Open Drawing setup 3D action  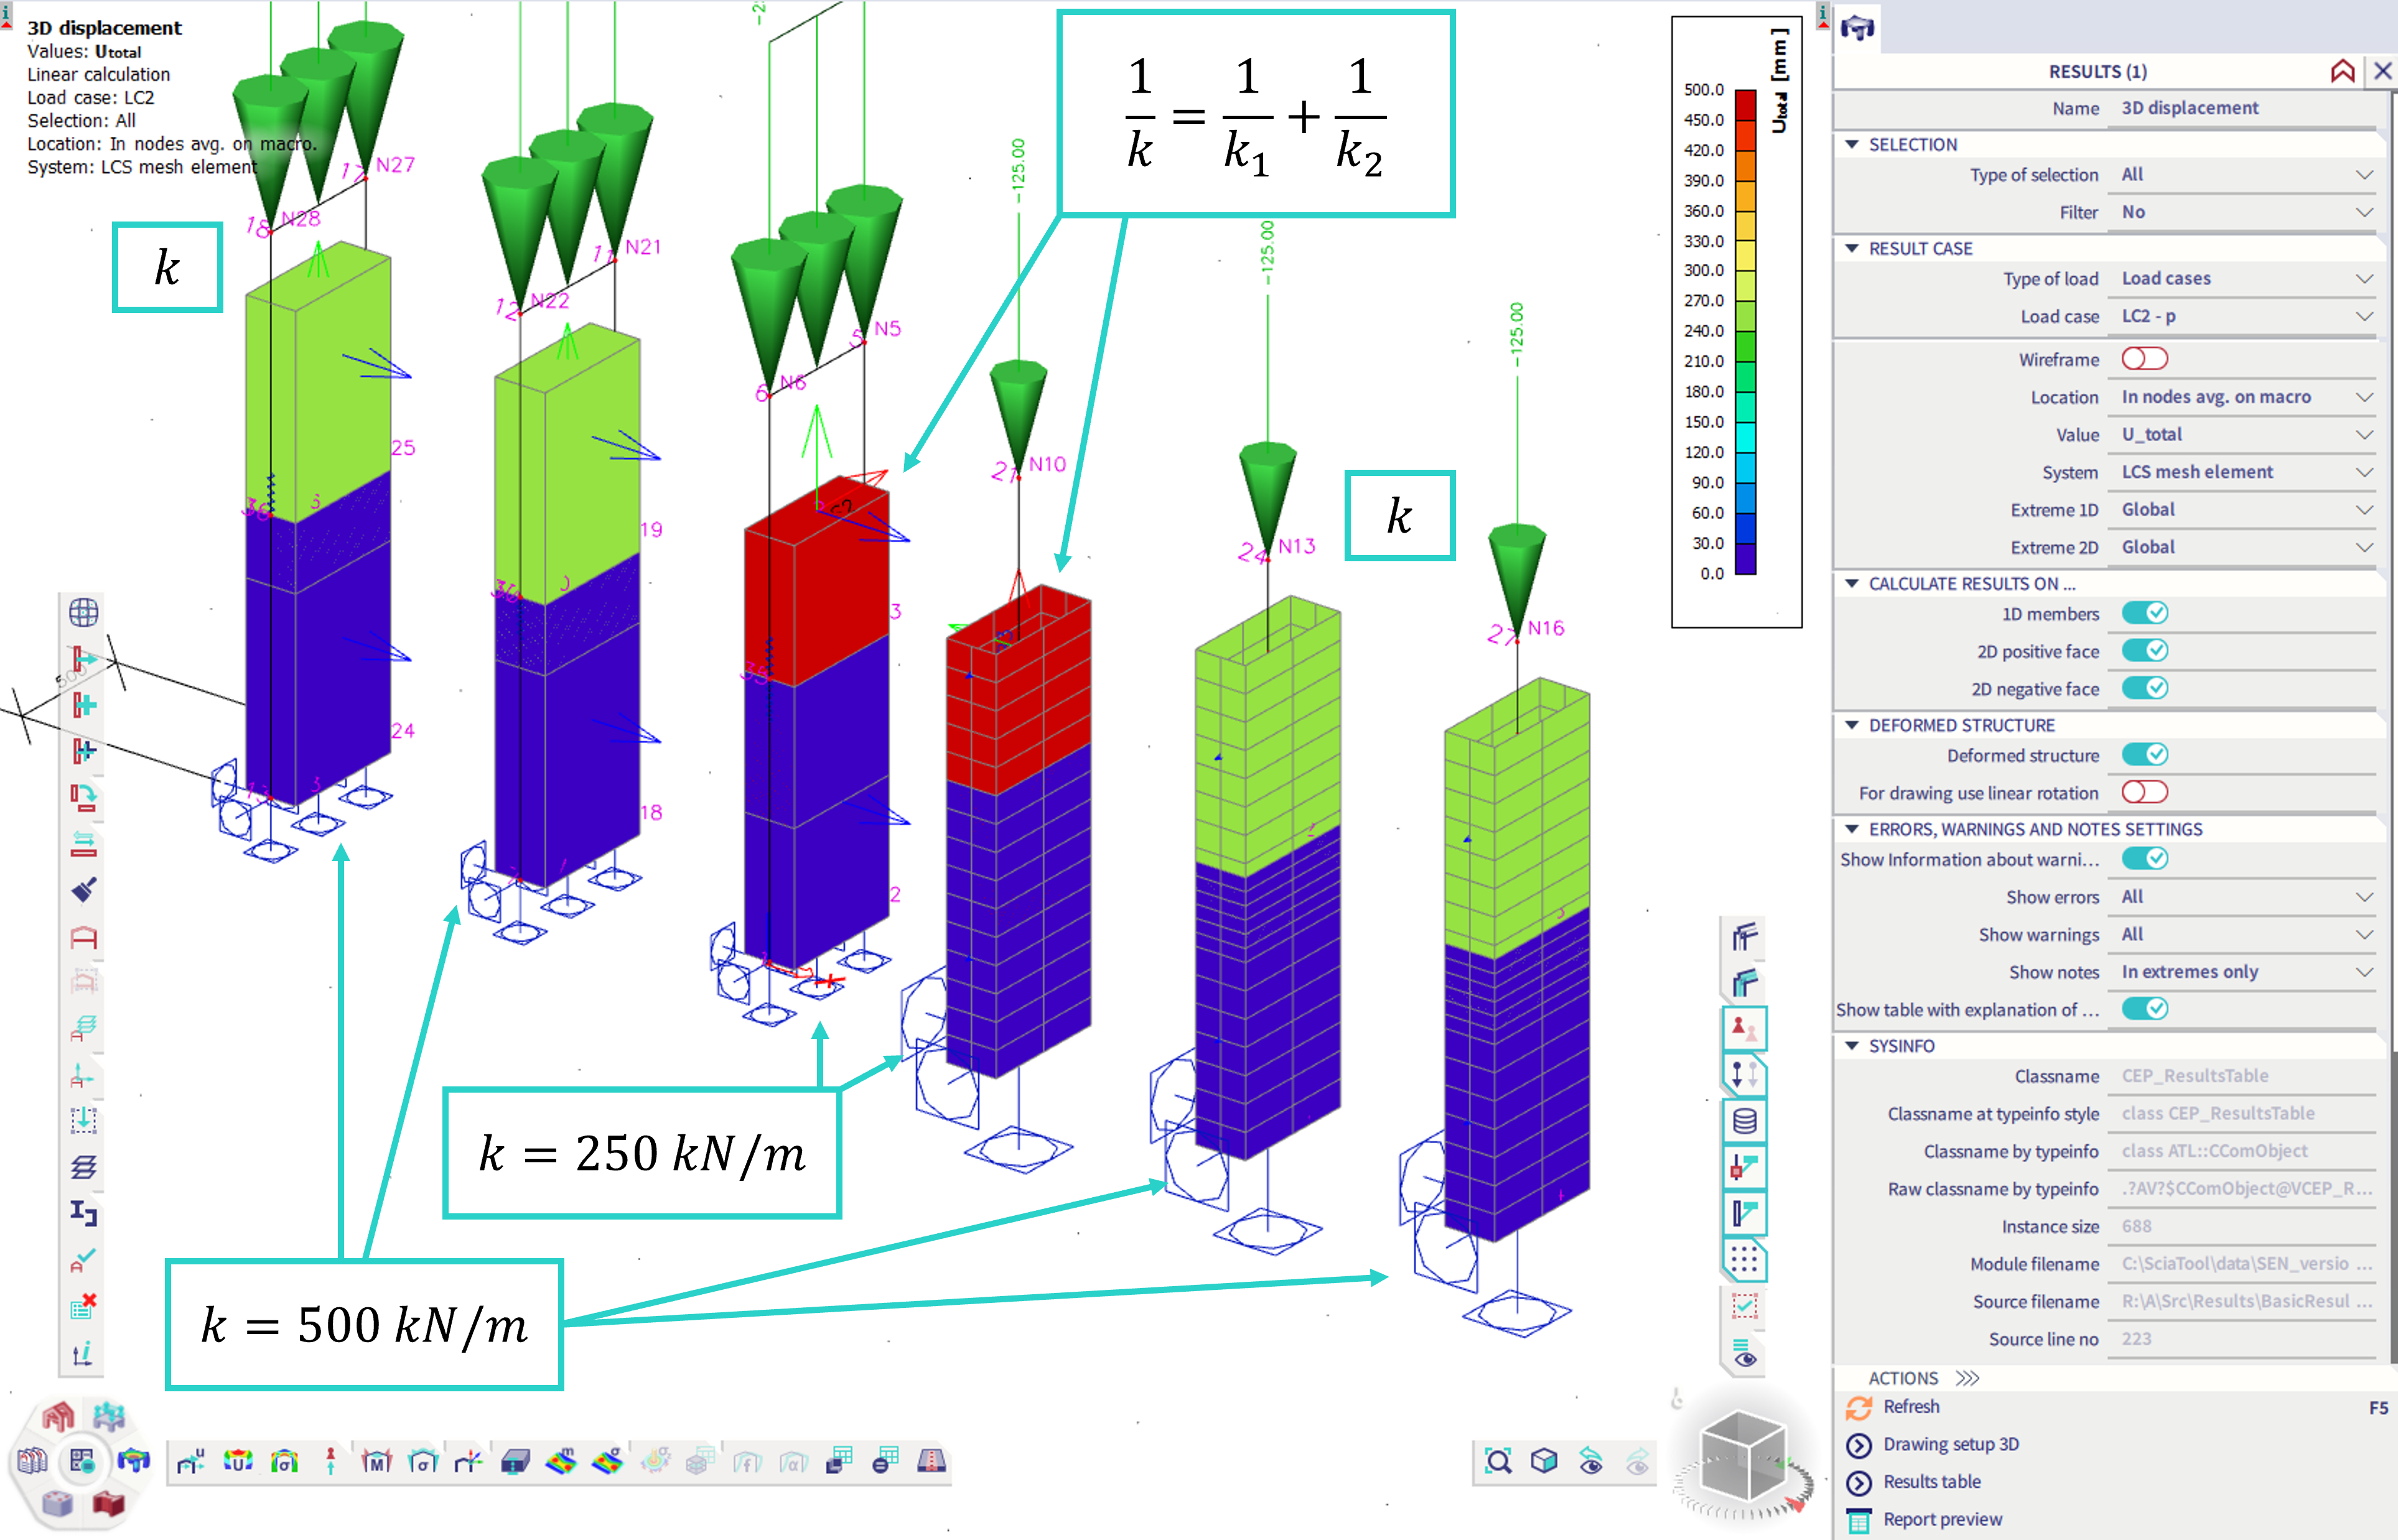point(1950,1444)
